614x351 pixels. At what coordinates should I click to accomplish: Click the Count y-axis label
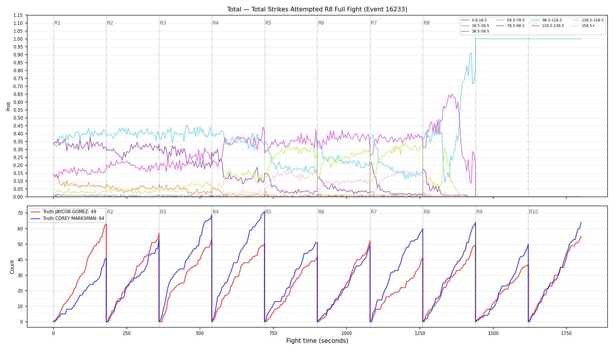(x=12, y=267)
